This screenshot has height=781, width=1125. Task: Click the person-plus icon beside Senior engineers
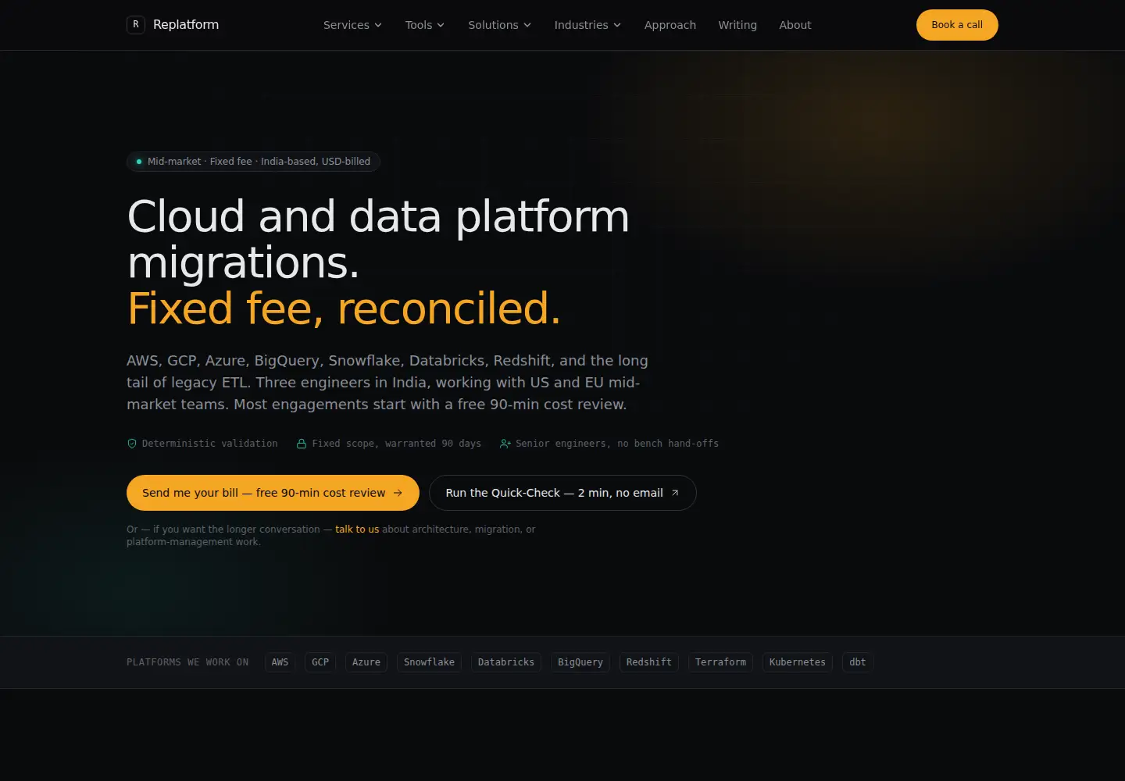click(505, 444)
